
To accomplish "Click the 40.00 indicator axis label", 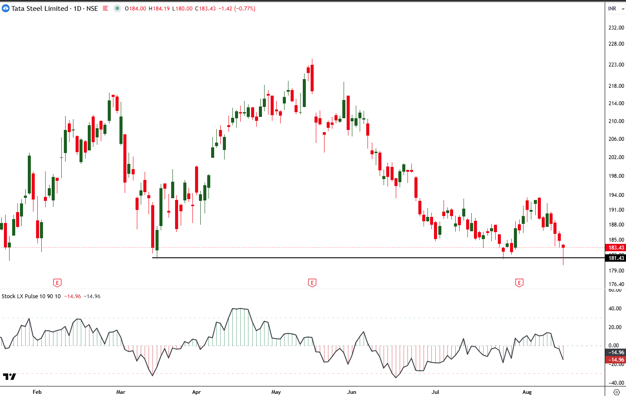I will tap(615, 309).
